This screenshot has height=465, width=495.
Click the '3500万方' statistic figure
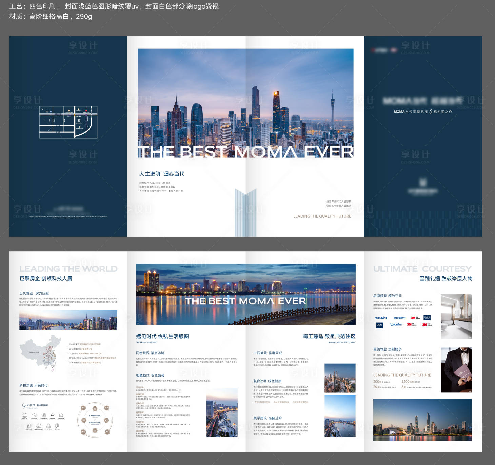[408, 382]
